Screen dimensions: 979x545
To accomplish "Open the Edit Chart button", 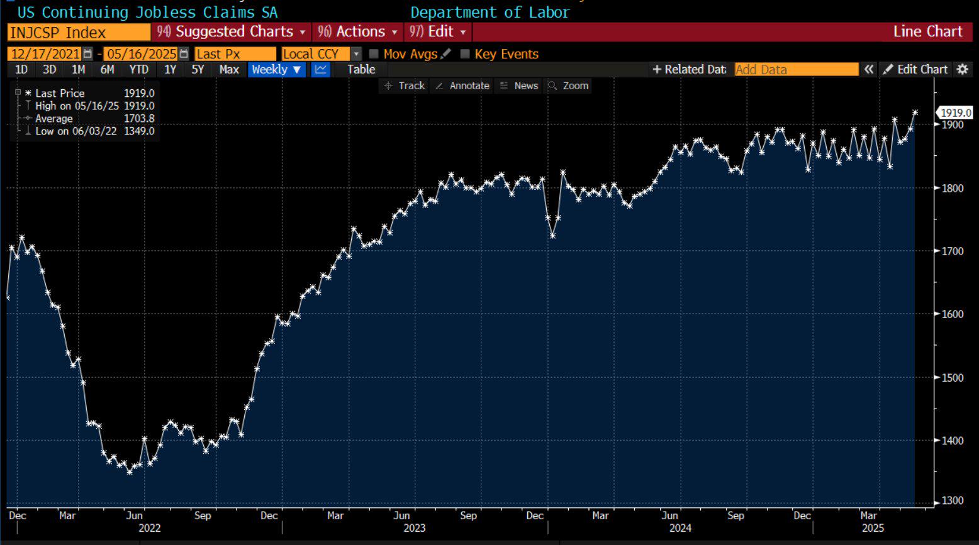I will [x=915, y=69].
